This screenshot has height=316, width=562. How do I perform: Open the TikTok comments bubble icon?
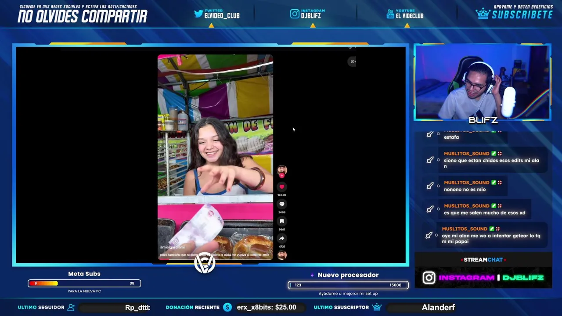[282, 204]
